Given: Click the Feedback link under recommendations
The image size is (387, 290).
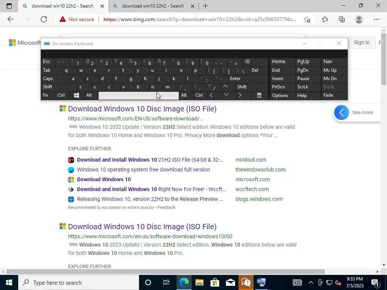Looking at the screenshot, I should 166,207.
